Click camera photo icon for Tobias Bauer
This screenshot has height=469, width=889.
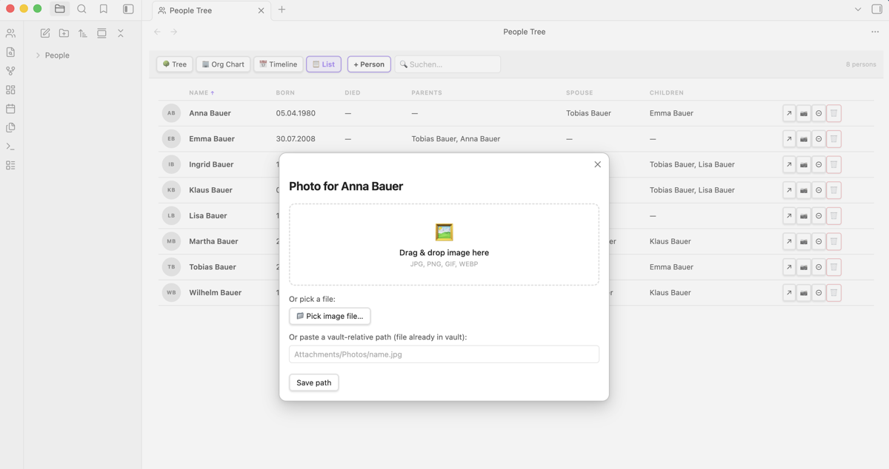point(804,267)
